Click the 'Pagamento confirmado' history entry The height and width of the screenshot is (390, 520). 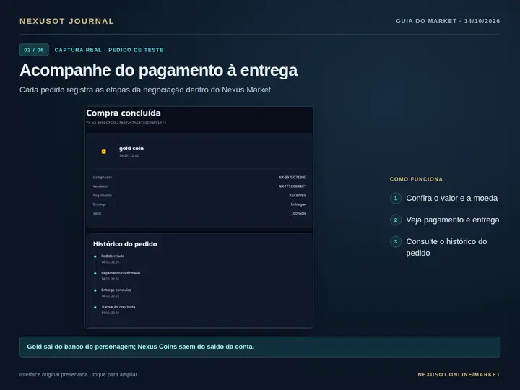click(121, 276)
